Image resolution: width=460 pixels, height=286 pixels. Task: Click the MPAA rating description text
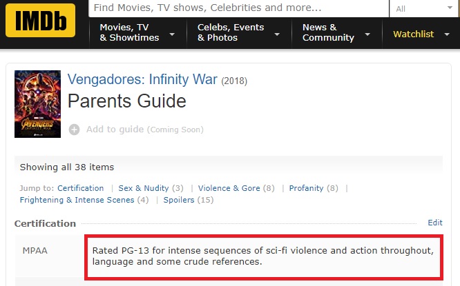point(262,256)
